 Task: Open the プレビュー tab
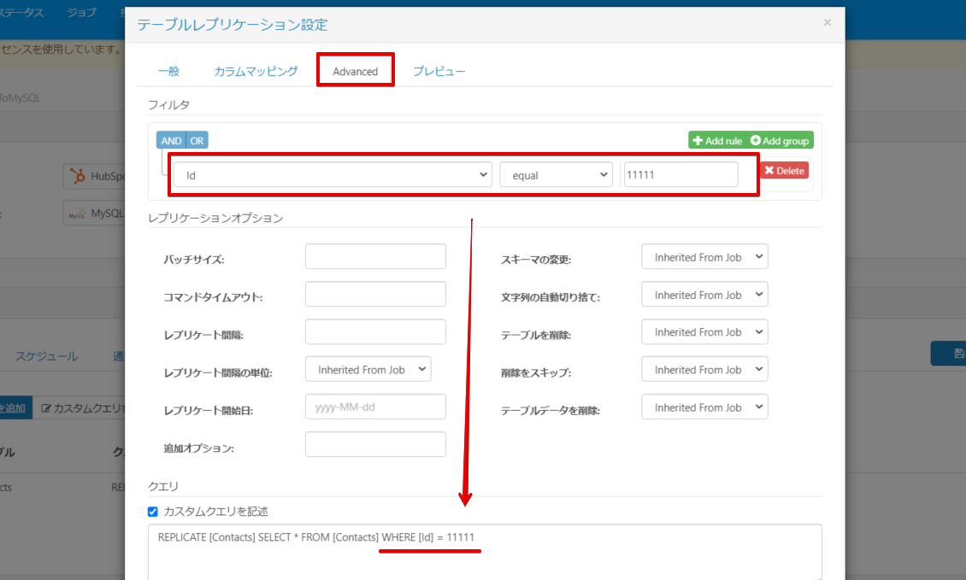coord(439,72)
